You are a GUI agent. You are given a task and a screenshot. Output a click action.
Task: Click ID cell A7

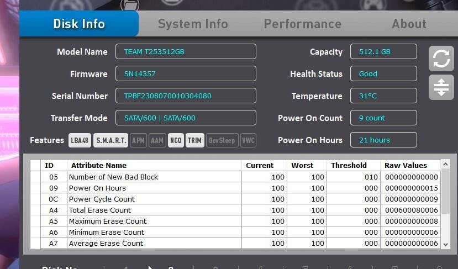coord(54,243)
